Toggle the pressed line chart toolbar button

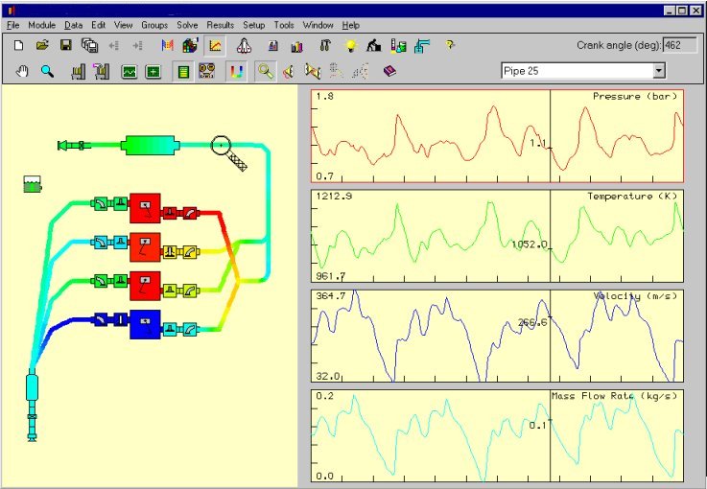(215, 45)
